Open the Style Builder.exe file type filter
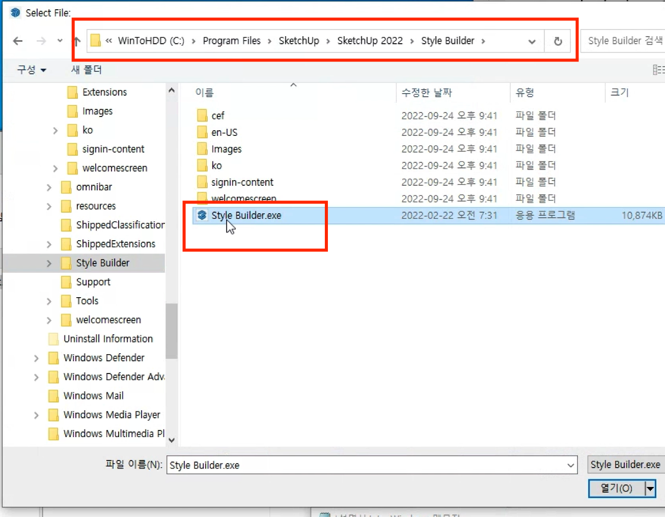The width and height of the screenshot is (665, 517). 626,465
